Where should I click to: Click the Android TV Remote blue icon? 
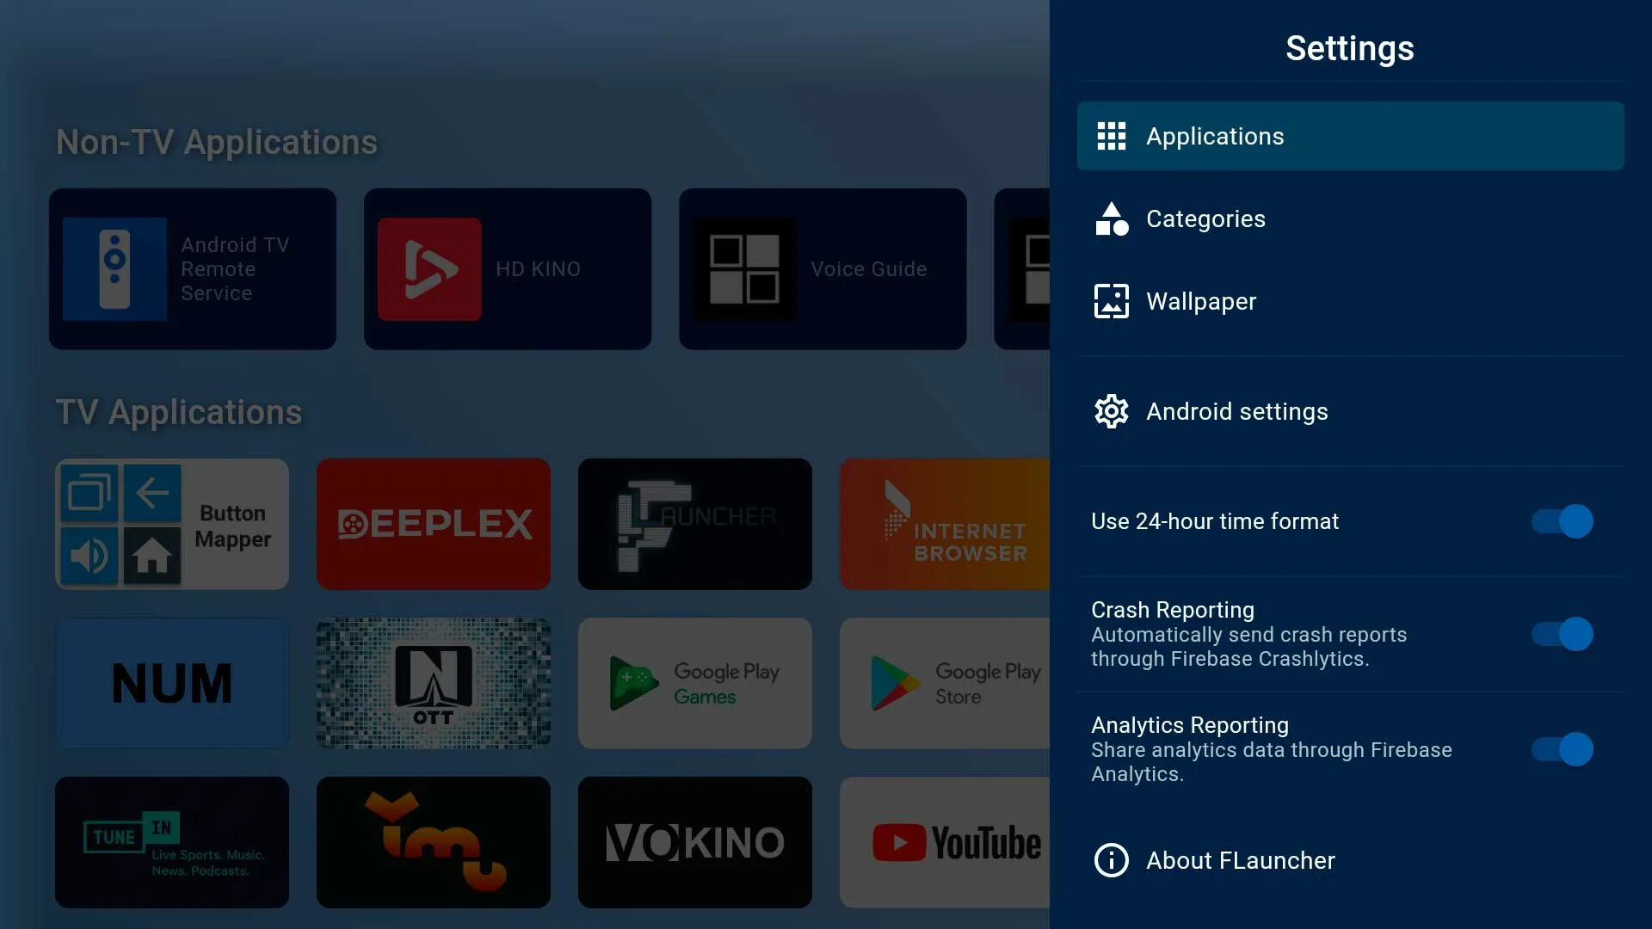pos(114,269)
